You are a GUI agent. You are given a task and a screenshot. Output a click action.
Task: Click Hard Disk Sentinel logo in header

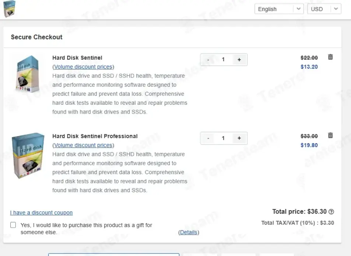(x=9, y=9)
